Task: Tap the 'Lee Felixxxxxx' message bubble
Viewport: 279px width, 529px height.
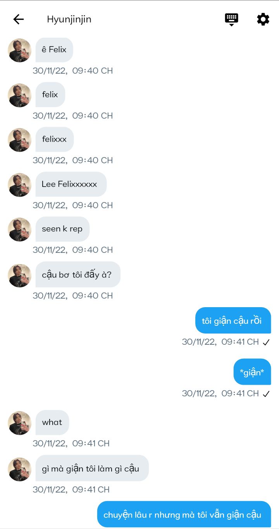Action: 71,184
